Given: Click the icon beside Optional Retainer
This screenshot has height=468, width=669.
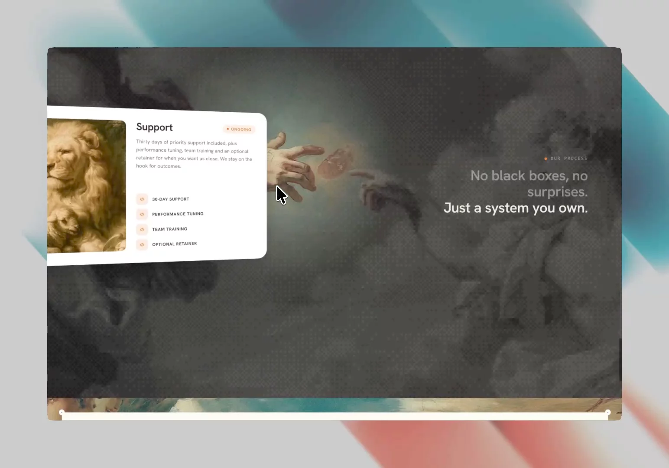Looking at the screenshot, I should [142, 244].
